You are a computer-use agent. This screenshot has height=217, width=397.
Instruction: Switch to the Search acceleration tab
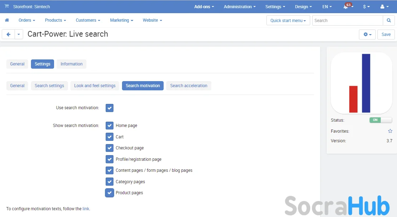189,86
